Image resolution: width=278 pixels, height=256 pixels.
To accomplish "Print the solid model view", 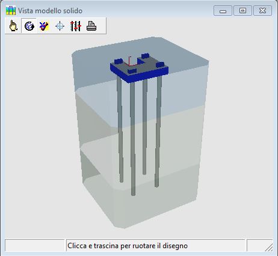I will [x=91, y=26].
